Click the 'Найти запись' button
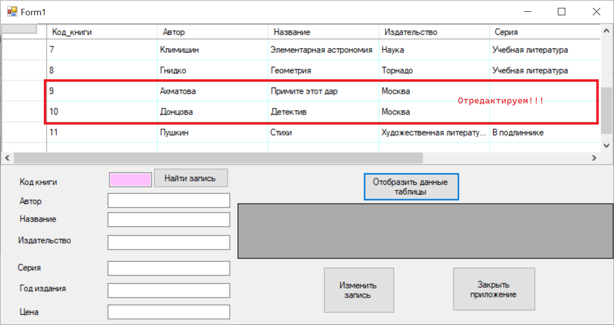This screenshot has width=614, height=325. (191, 178)
